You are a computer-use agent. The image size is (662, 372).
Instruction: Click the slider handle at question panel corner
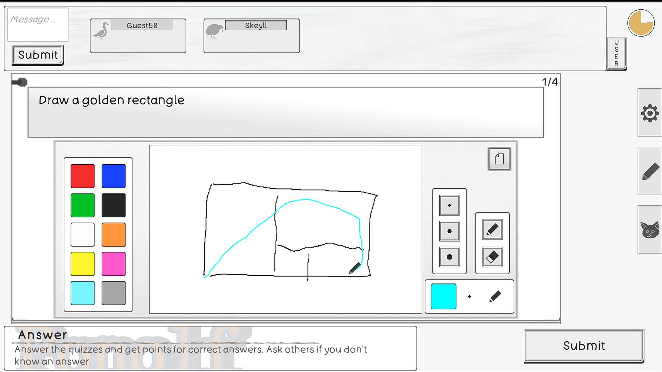pyautogui.click(x=20, y=82)
